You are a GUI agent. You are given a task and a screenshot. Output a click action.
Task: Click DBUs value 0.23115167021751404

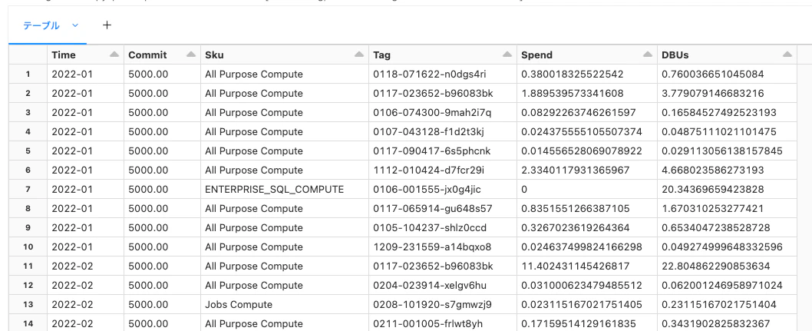click(x=719, y=305)
